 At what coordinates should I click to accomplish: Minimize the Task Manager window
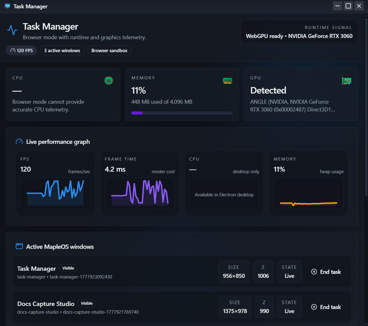(337, 6)
